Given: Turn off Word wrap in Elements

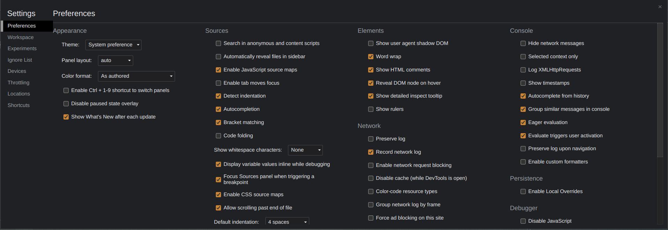Looking at the screenshot, I should (x=371, y=57).
